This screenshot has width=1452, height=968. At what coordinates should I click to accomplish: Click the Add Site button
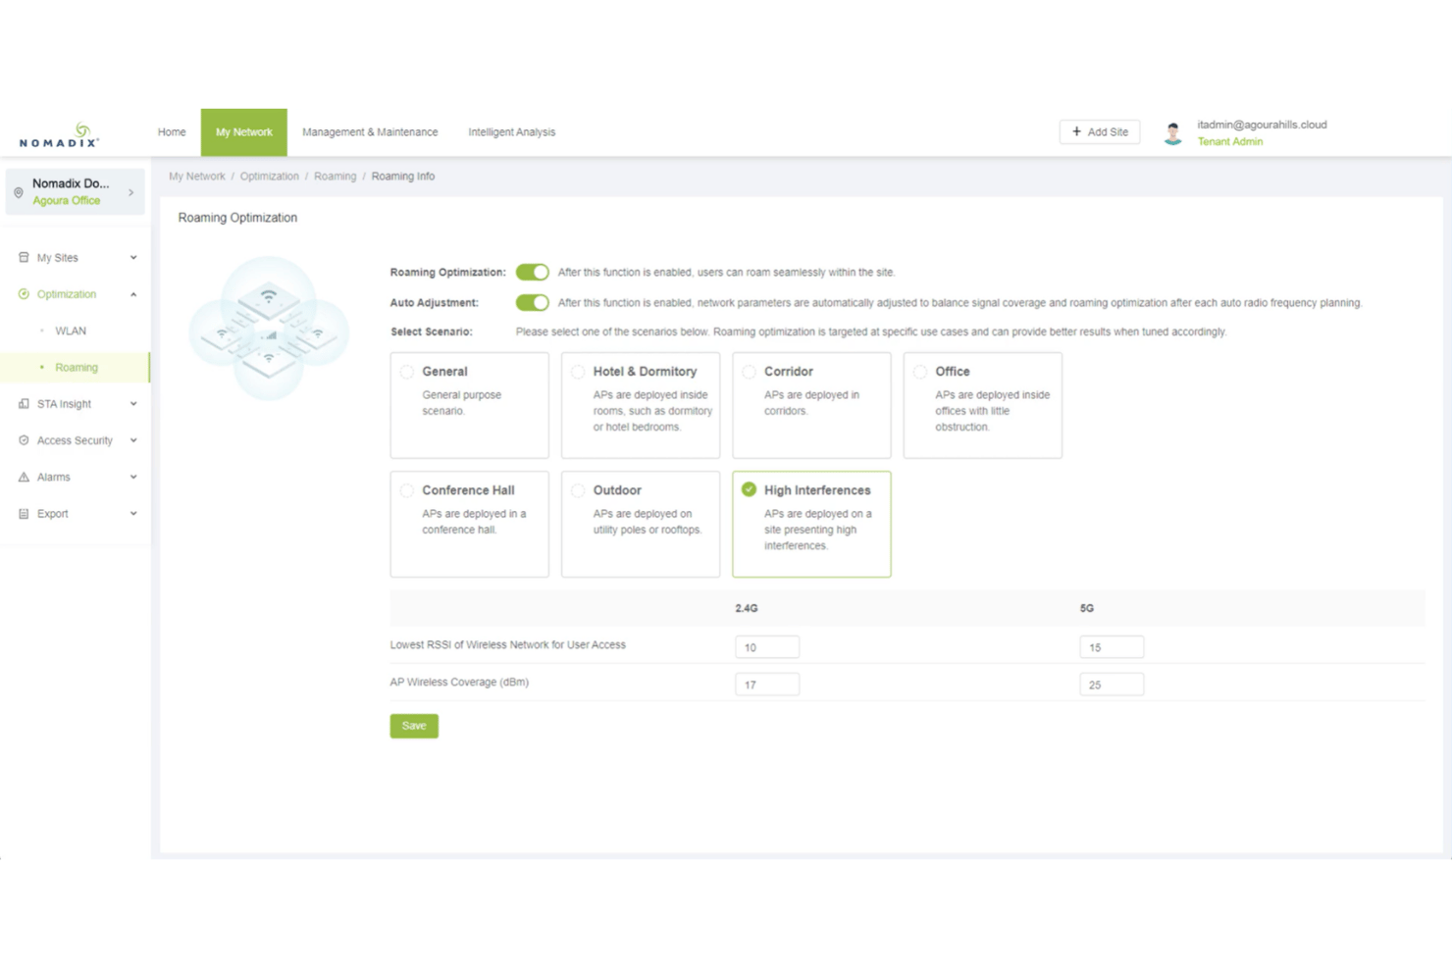pyautogui.click(x=1100, y=131)
